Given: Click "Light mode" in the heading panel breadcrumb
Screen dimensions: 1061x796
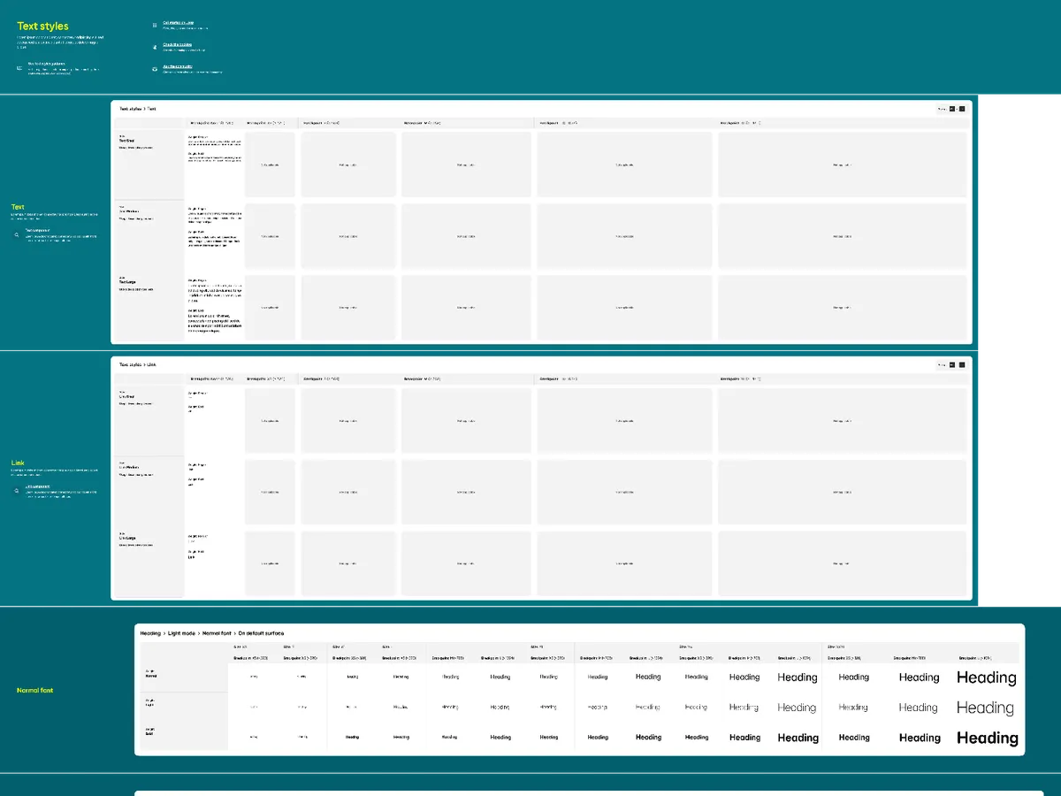Looking at the screenshot, I should (183, 633).
